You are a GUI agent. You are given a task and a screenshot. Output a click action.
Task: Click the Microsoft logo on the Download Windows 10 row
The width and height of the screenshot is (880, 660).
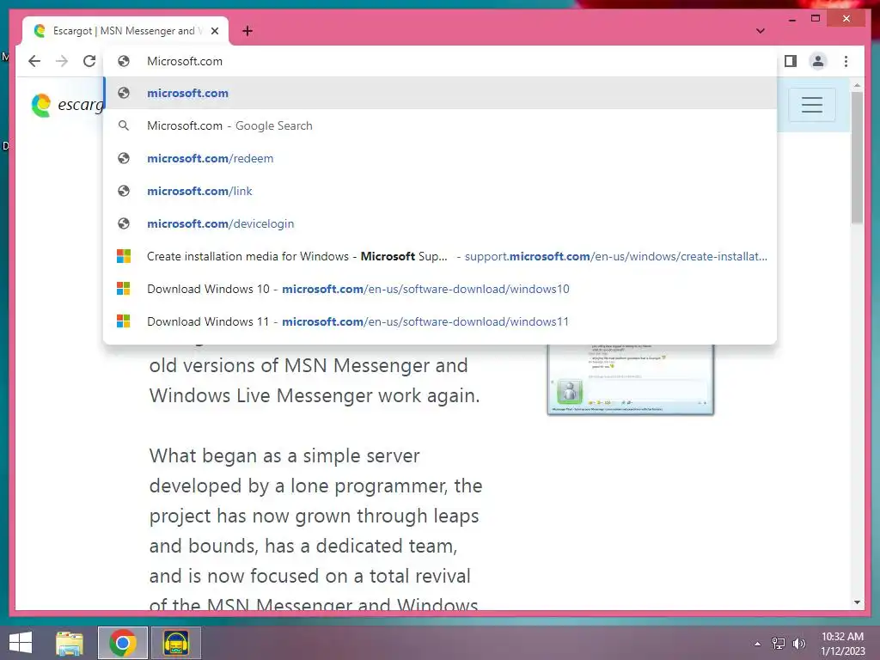pyautogui.click(x=124, y=289)
